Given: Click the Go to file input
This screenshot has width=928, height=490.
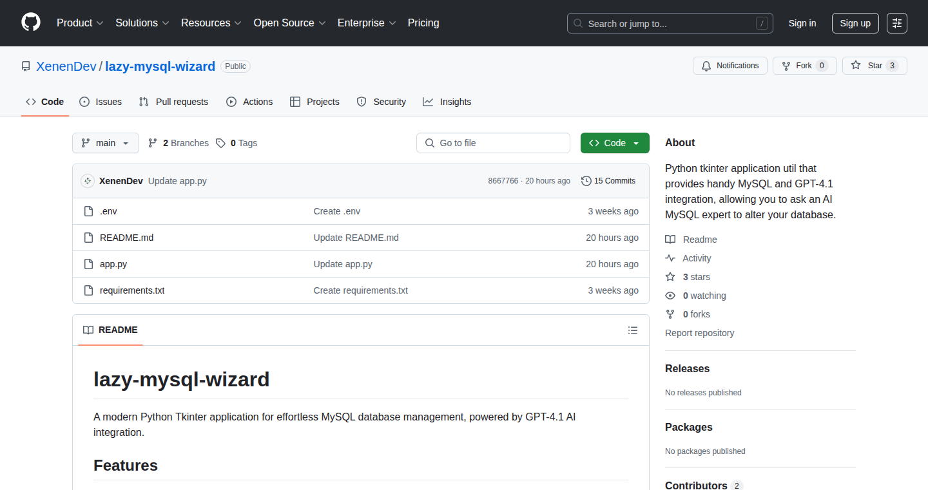Looking at the screenshot, I should pyautogui.click(x=493, y=143).
